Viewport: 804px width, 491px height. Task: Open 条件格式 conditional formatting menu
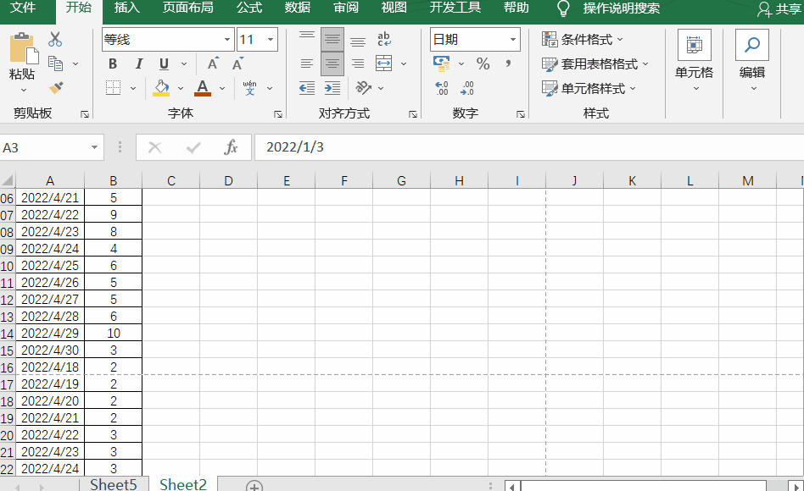coord(584,39)
